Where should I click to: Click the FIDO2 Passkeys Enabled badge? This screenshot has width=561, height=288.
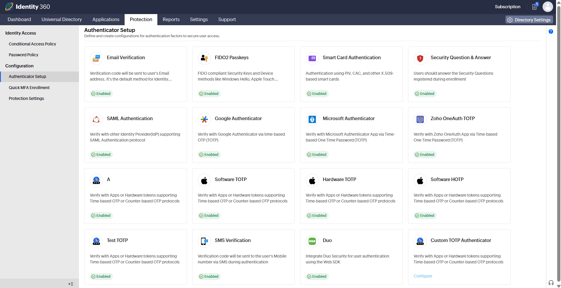pyautogui.click(x=209, y=94)
